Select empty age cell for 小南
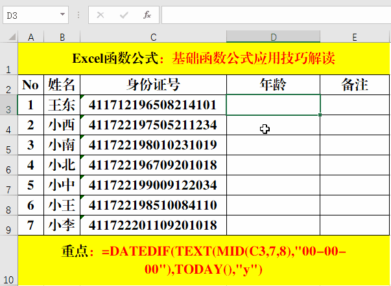The height and width of the screenshot is (286, 391). coord(273,145)
